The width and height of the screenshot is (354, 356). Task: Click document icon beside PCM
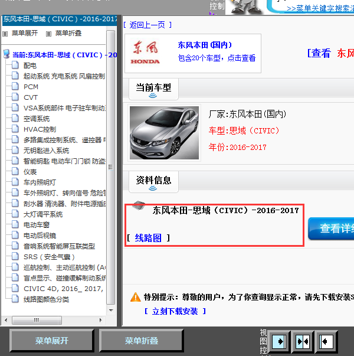click(x=15, y=87)
